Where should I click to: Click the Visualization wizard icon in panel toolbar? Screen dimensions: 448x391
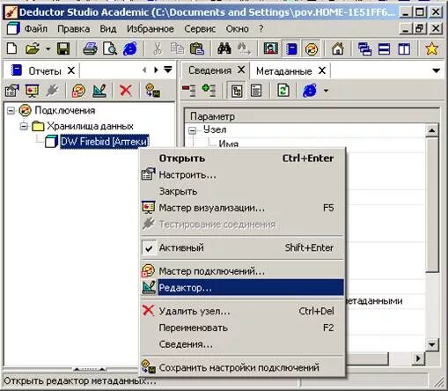pos(32,91)
